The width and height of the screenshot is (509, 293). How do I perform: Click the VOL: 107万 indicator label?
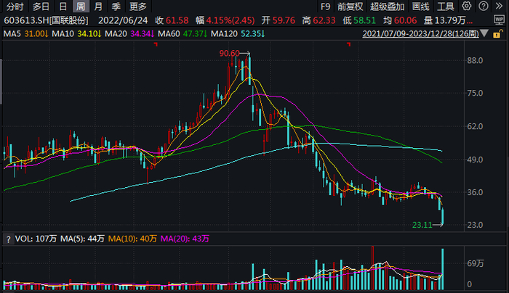tap(36, 239)
